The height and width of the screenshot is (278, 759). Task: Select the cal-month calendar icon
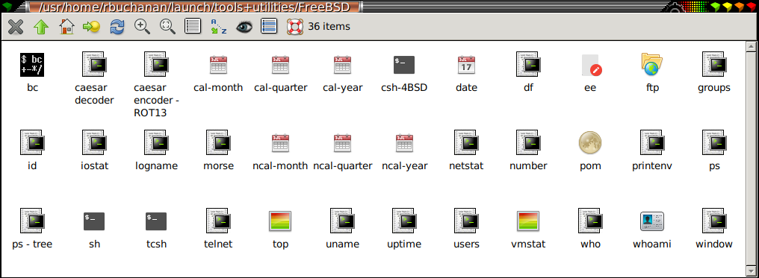tap(218, 65)
